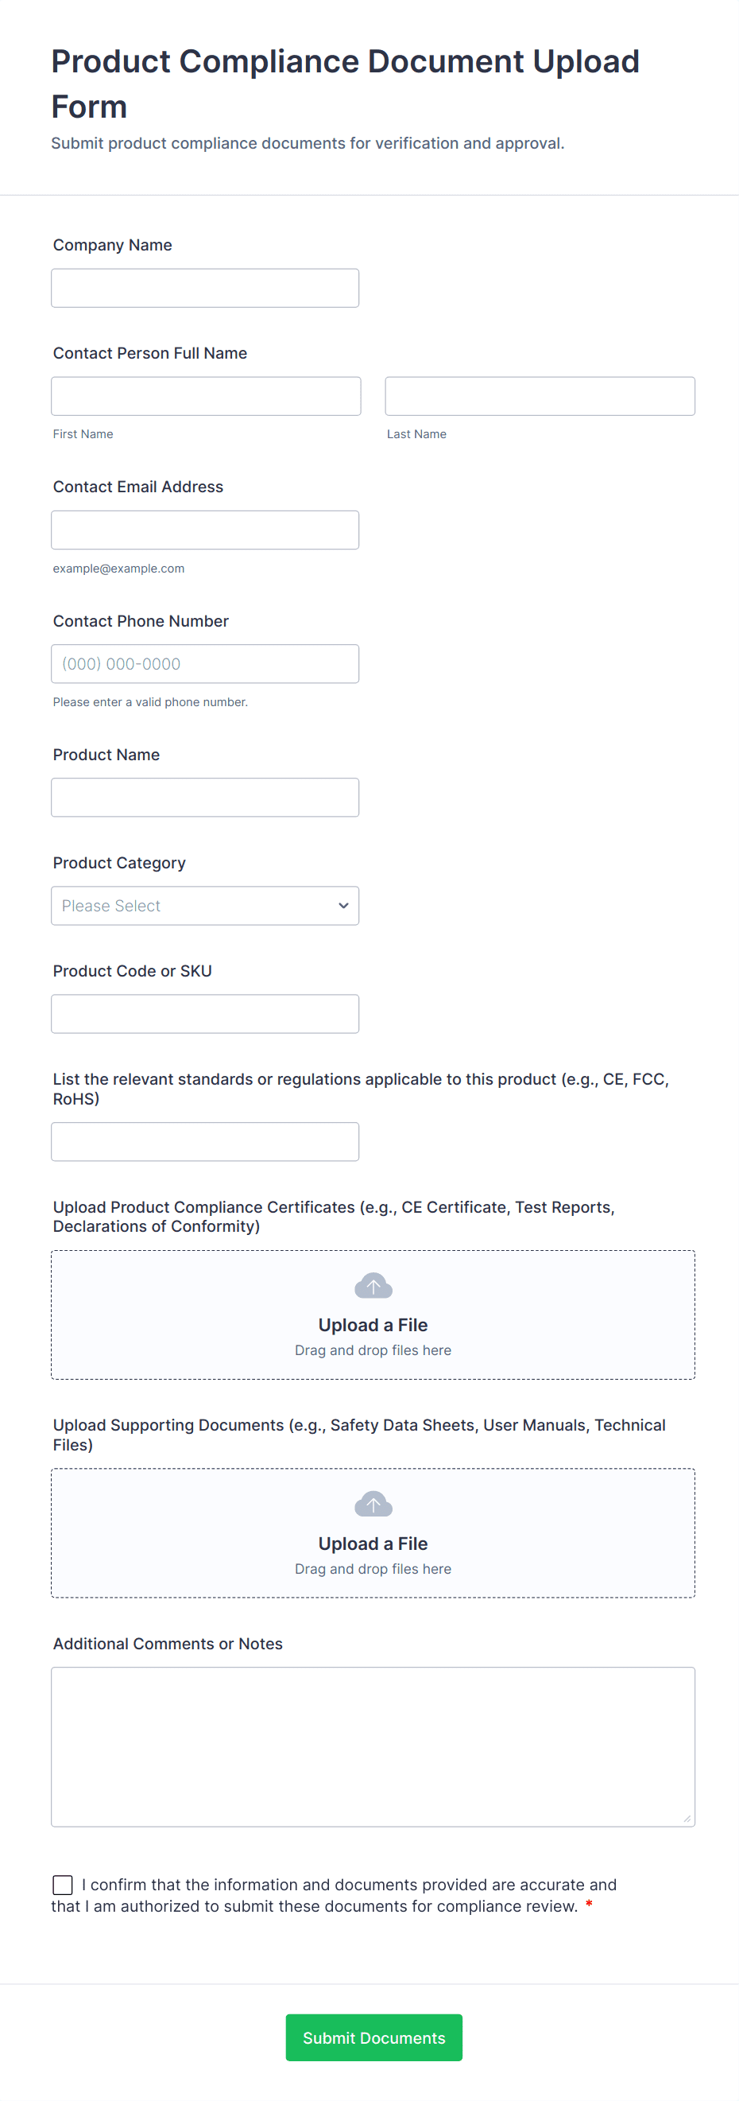Click cloud upload icon for Supporting Documents
Viewport: 739px width, 2101px height.
(373, 1505)
